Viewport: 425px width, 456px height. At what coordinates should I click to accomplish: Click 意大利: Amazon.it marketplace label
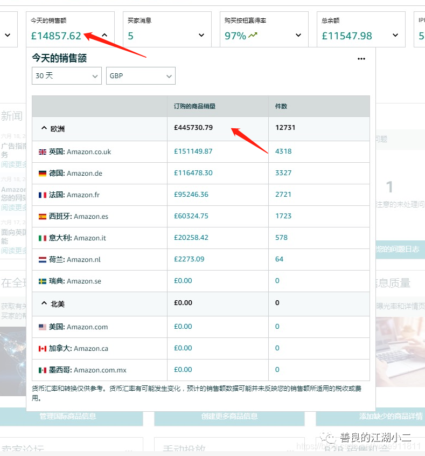point(78,238)
